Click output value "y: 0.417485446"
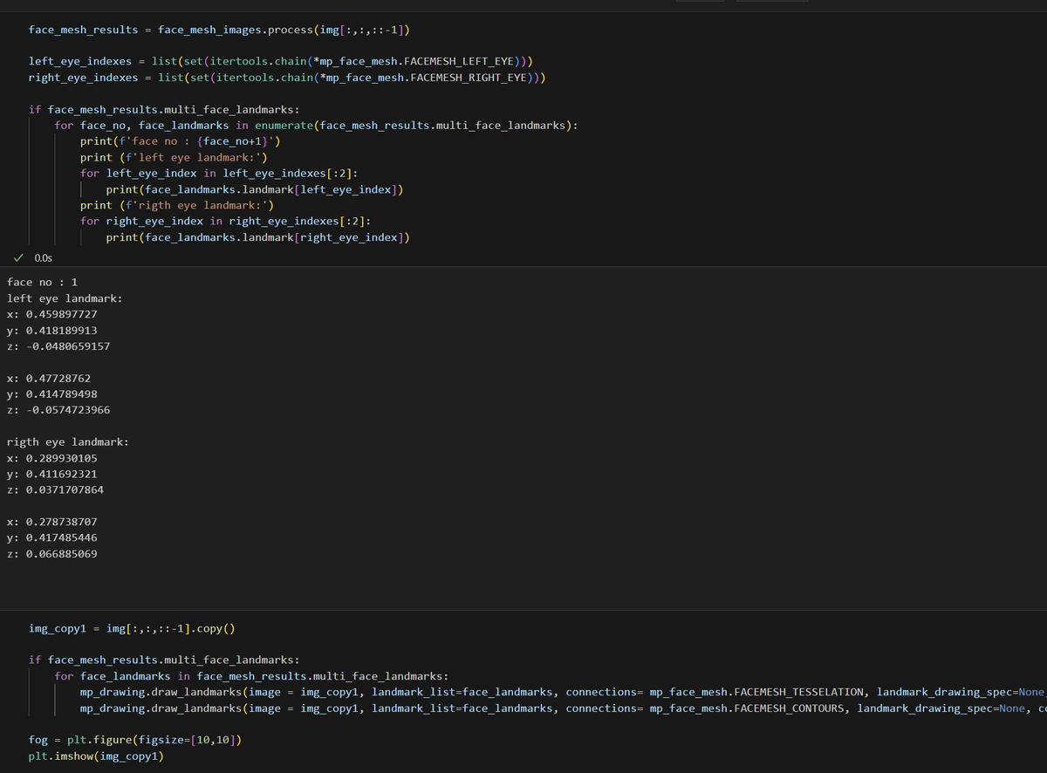 point(51,538)
